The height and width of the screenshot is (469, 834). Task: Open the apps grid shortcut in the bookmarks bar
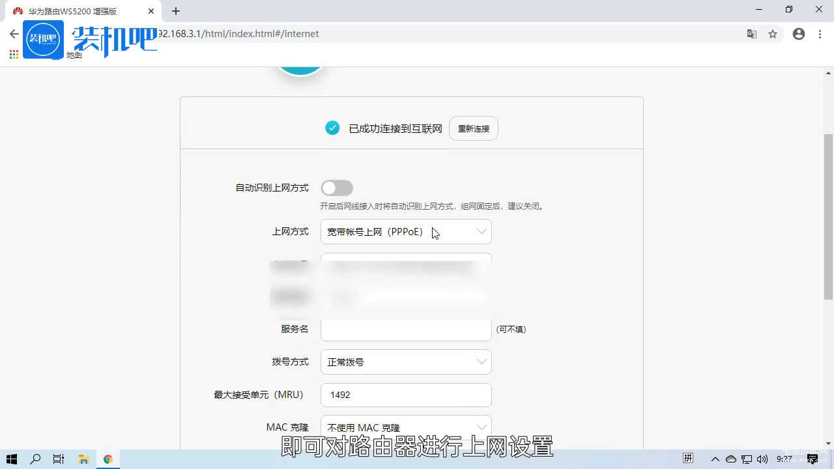pos(14,55)
